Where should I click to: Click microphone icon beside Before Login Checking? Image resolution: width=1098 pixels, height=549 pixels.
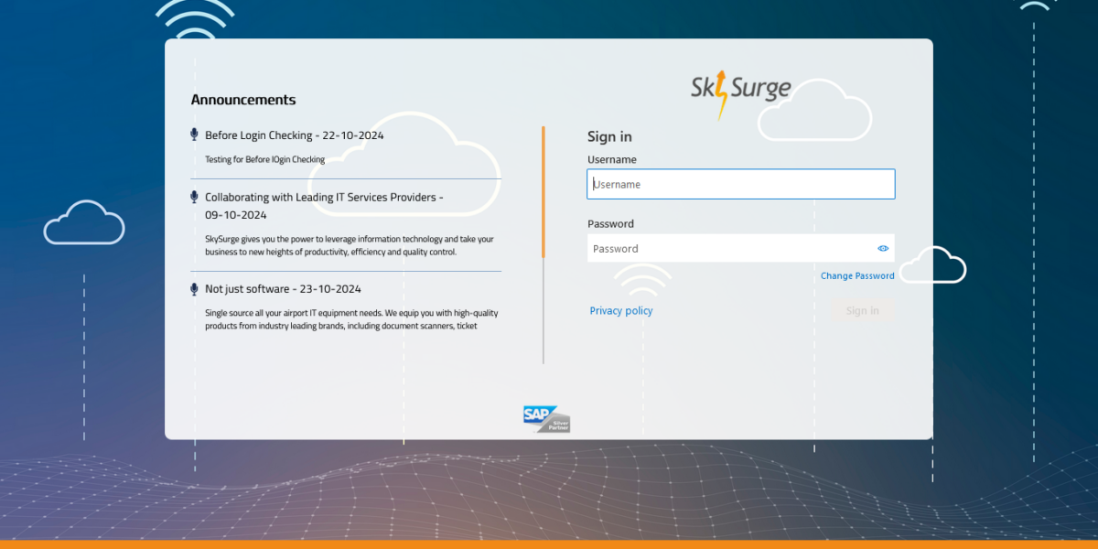pos(194,135)
